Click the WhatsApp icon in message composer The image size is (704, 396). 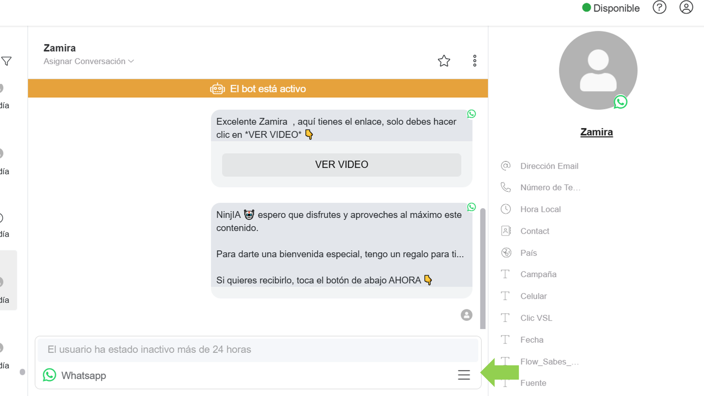50,375
